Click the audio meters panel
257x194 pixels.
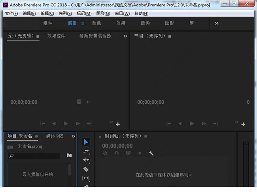(246, 164)
